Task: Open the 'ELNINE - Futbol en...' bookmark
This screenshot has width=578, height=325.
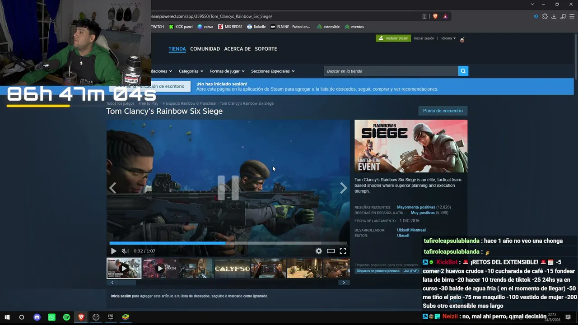Action: [x=291, y=27]
